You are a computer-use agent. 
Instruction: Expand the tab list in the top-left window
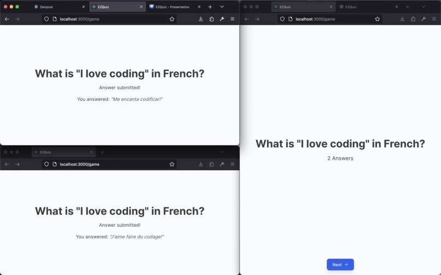(222, 7)
